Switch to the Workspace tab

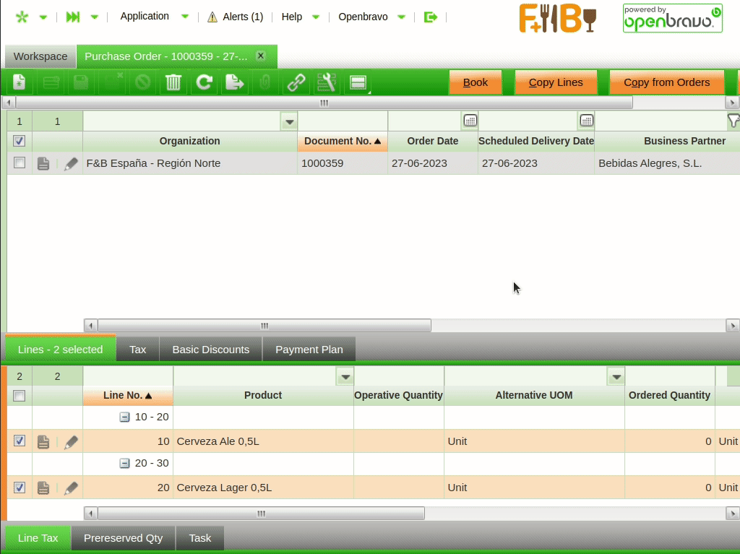coord(40,56)
